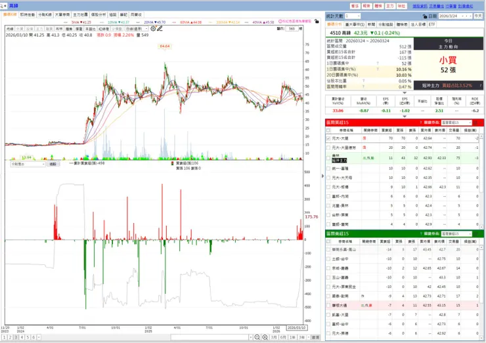Click the red 主力 button in top bar

pos(389,6)
